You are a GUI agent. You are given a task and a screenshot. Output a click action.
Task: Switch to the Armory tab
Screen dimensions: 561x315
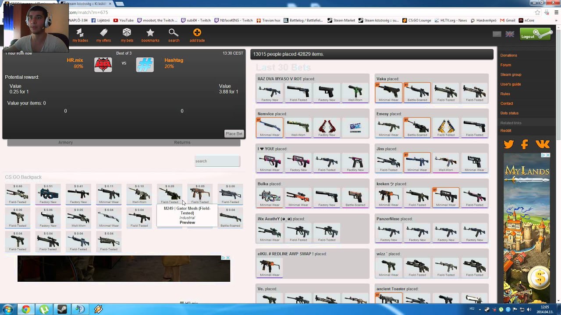[65, 142]
